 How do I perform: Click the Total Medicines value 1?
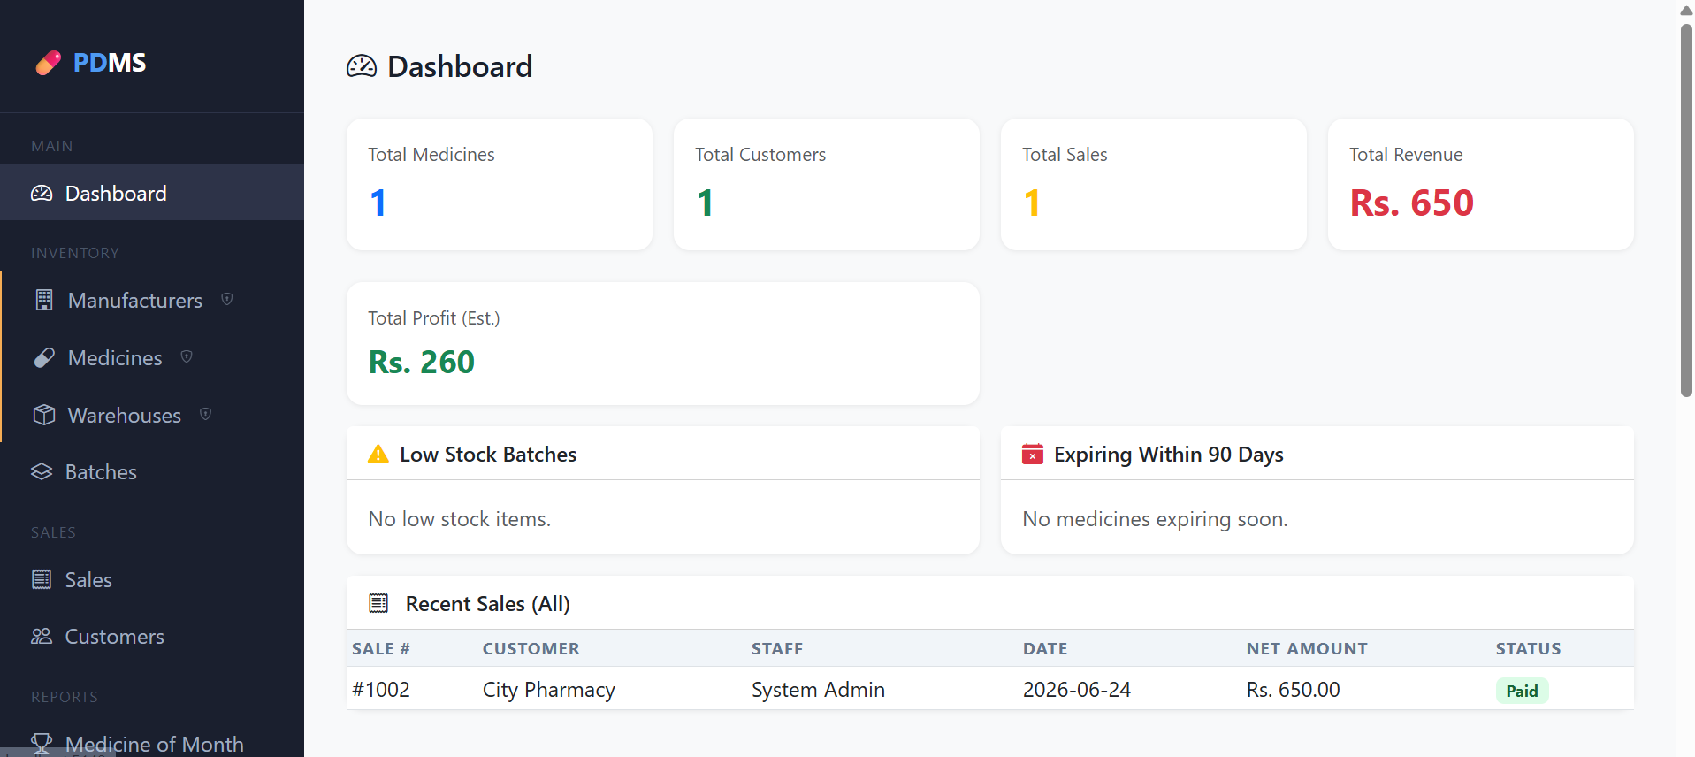378,203
